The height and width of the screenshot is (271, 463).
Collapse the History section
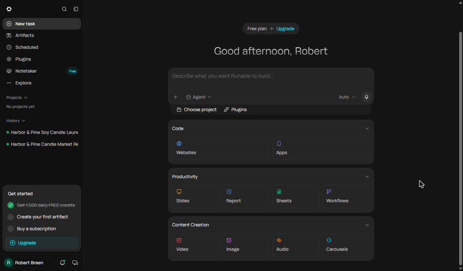click(x=16, y=121)
